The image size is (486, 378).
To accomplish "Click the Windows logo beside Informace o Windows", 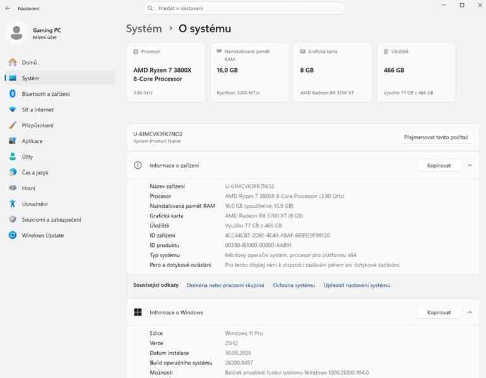I will [138, 312].
